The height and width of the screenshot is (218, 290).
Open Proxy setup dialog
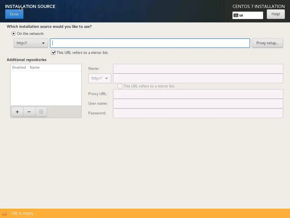pos(267,43)
